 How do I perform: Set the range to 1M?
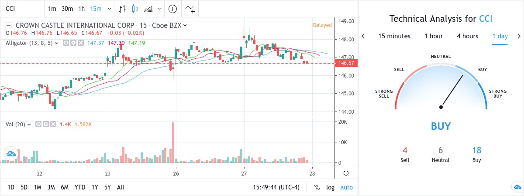pyautogui.click(x=37, y=187)
